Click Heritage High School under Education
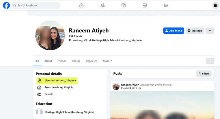Viewport: 220px width, 119px height. pyautogui.click(x=70, y=112)
